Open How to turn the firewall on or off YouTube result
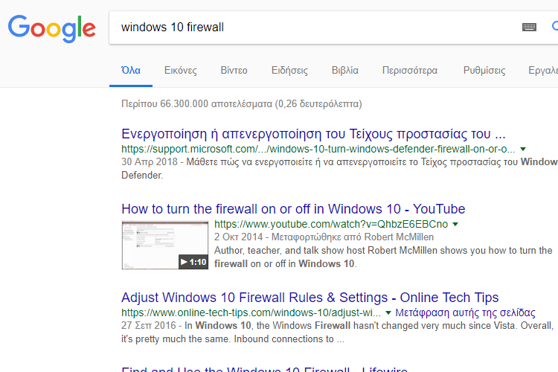The height and width of the screenshot is (372, 558). [293, 209]
